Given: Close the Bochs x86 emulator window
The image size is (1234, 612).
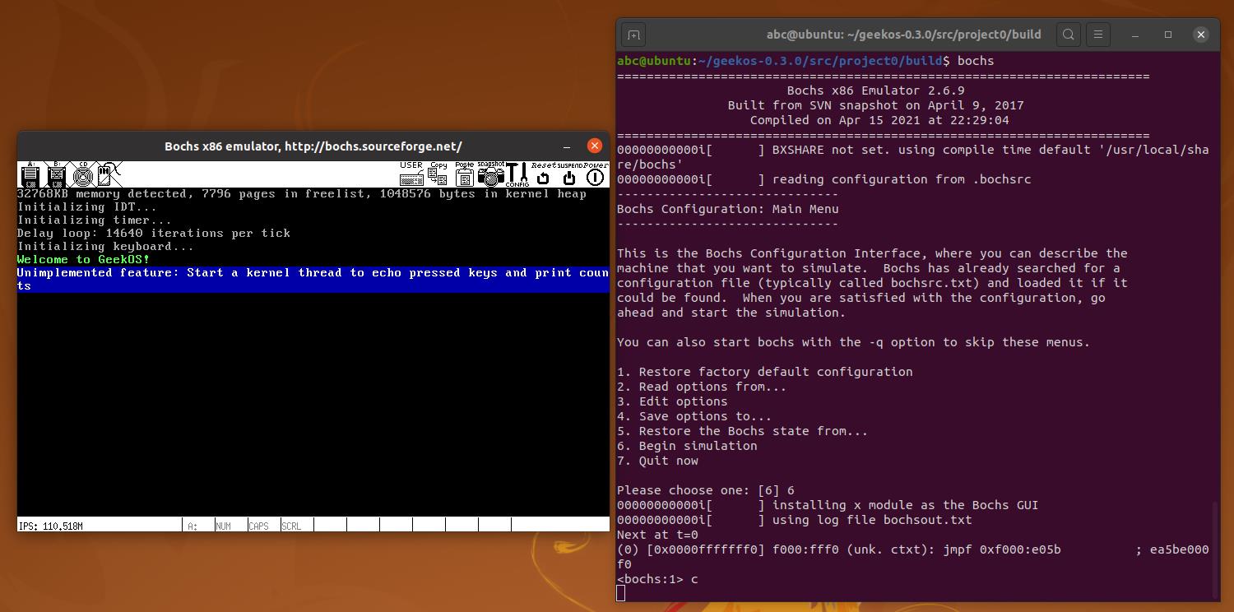Looking at the screenshot, I should (x=595, y=146).
